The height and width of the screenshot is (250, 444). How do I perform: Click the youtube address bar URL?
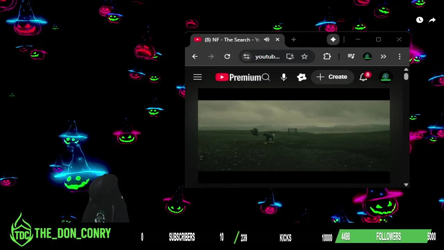[267, 57]
